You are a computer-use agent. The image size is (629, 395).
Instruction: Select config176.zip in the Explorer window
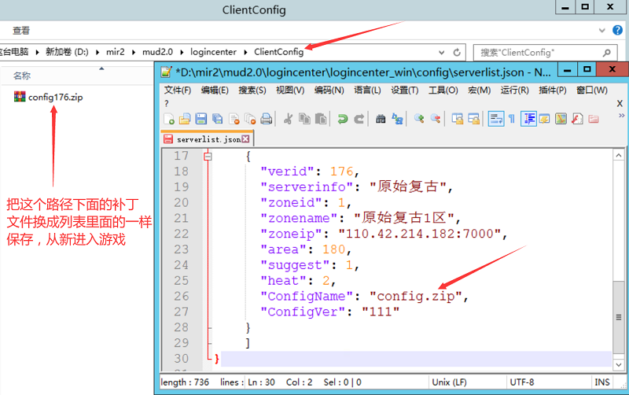pos(48,97)
